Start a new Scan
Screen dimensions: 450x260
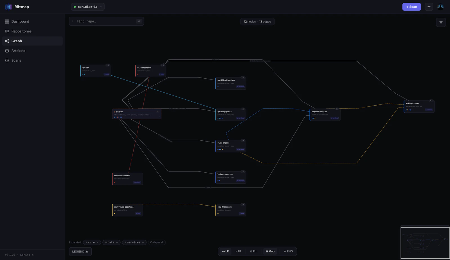point(411,7)
